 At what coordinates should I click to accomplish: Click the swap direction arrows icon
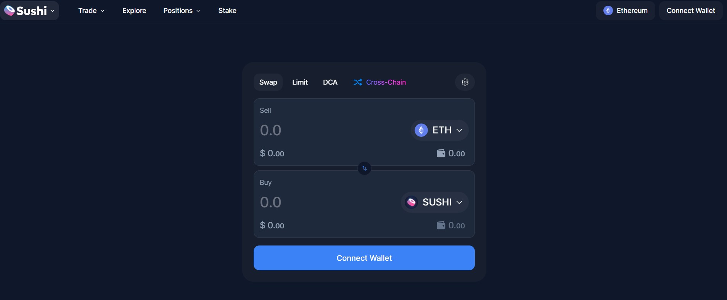coord(364,168)
